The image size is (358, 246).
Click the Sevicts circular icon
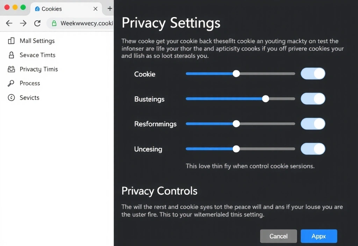[11, 97]
